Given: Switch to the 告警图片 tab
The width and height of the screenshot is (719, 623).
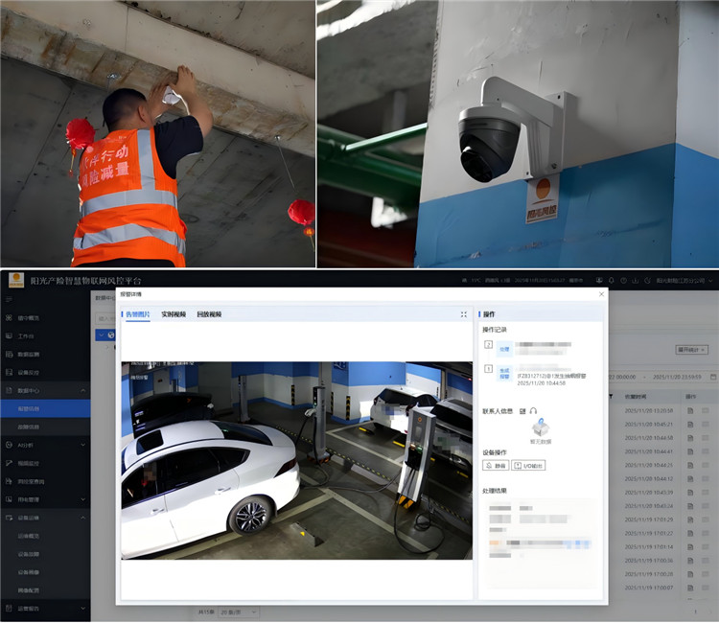Looking at the screenshot, I should [137, 314].
